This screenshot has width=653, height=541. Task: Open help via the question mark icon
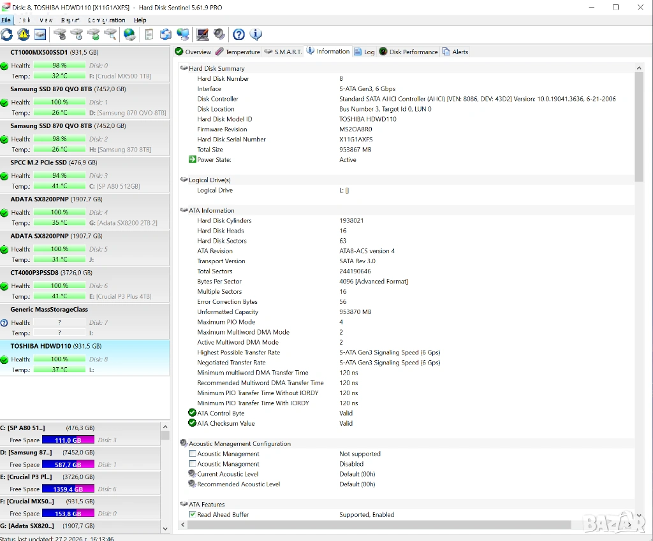pyautogui.click(x=238, y=34)
